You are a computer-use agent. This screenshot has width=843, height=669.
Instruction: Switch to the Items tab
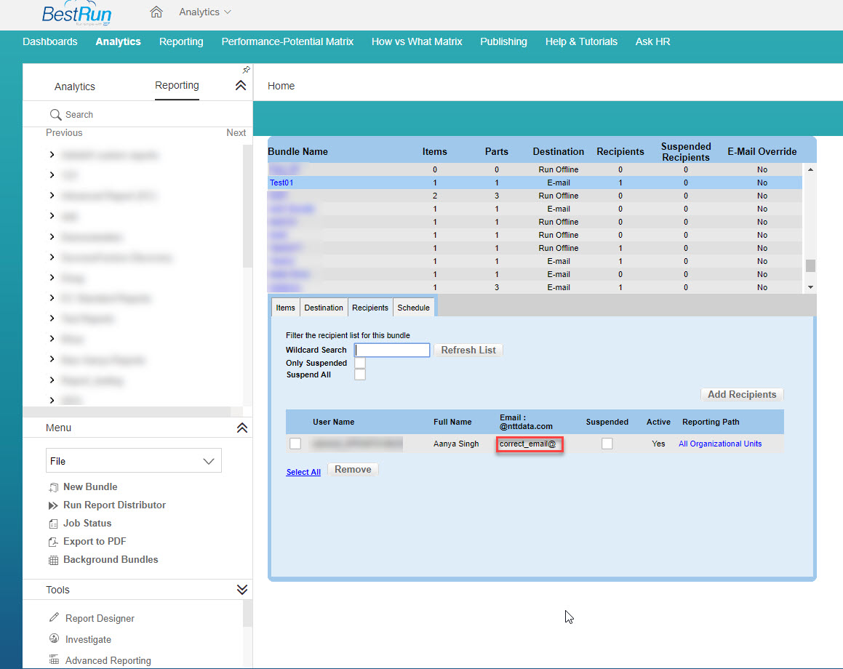tap(285, 308)
